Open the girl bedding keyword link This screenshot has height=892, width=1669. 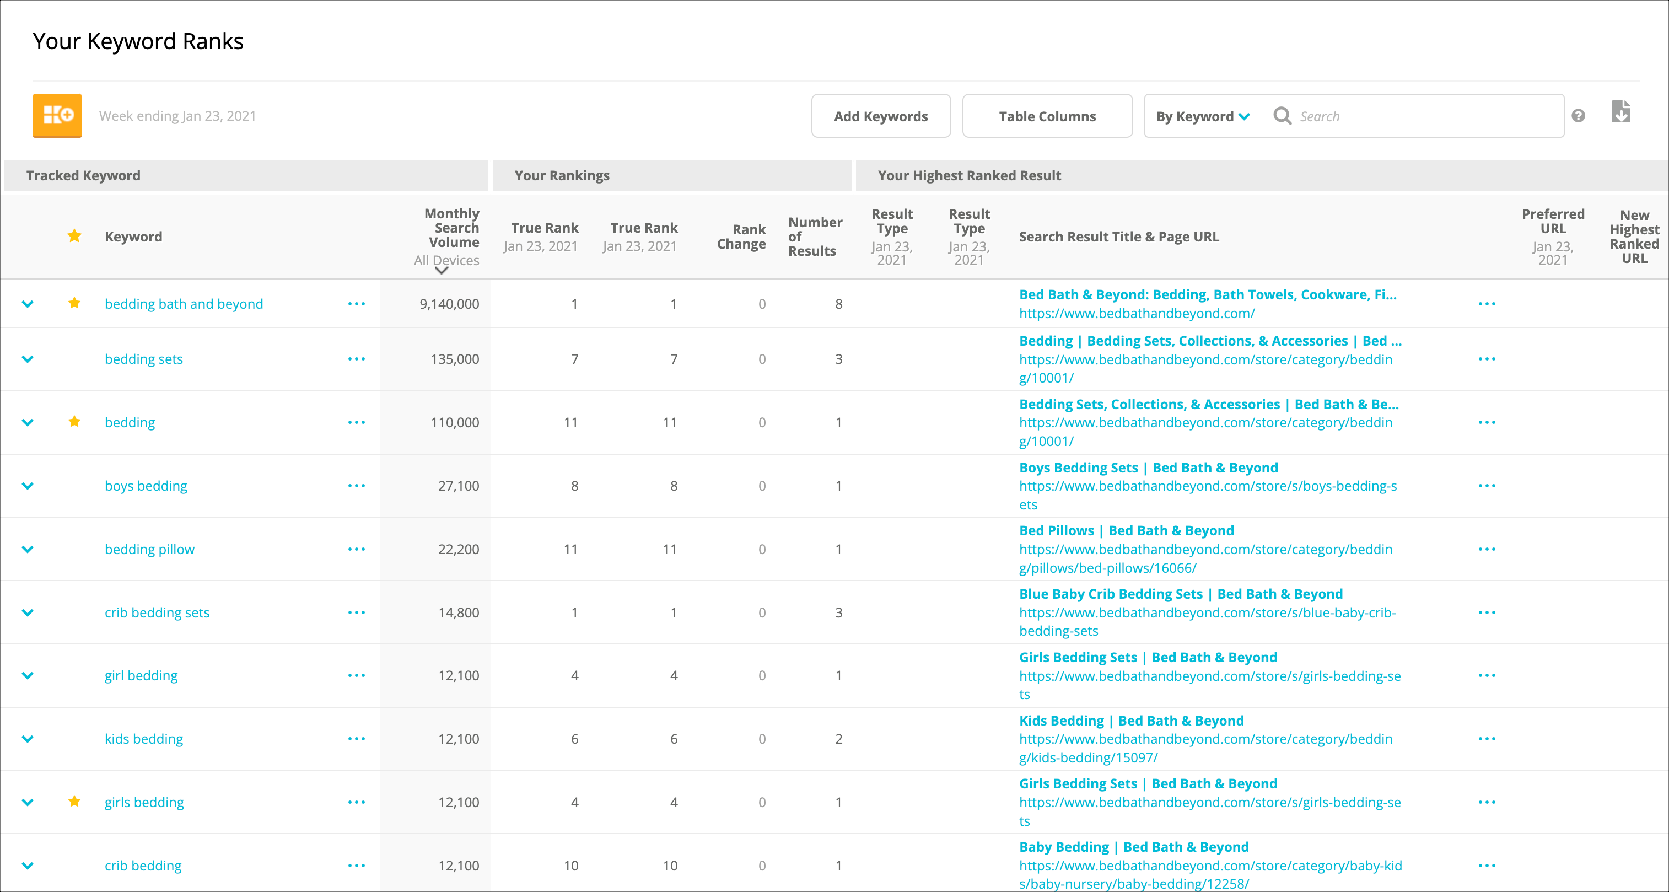(x=141, y=675)
